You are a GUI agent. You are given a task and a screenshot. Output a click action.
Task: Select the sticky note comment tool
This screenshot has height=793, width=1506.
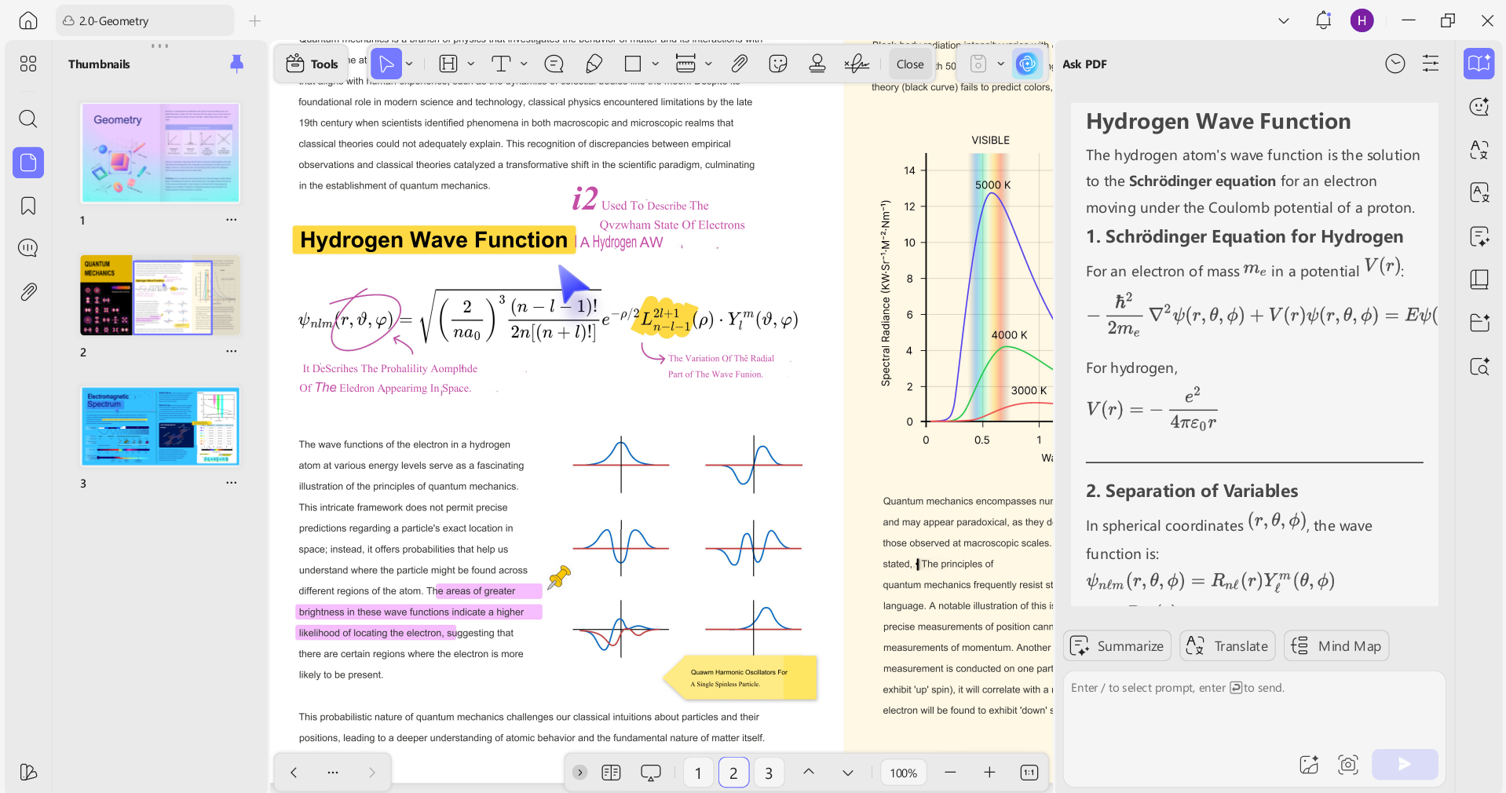tap(554, 64)
